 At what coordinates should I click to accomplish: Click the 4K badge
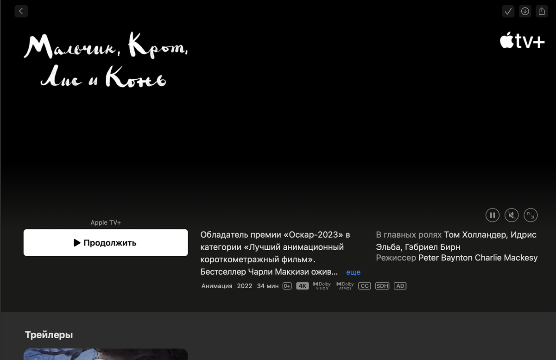[x=303, y=286]
